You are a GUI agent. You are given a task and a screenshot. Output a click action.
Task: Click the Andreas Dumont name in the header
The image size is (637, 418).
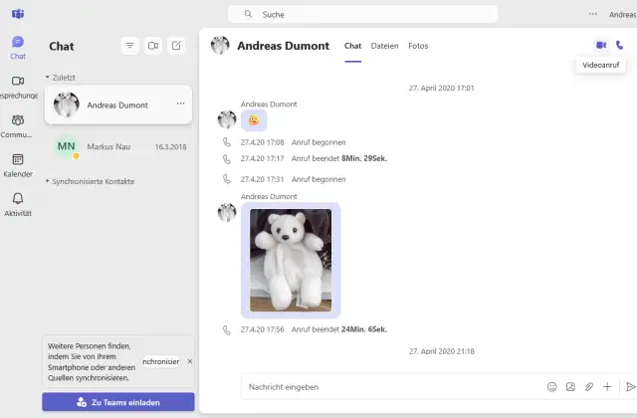(283, 46)
